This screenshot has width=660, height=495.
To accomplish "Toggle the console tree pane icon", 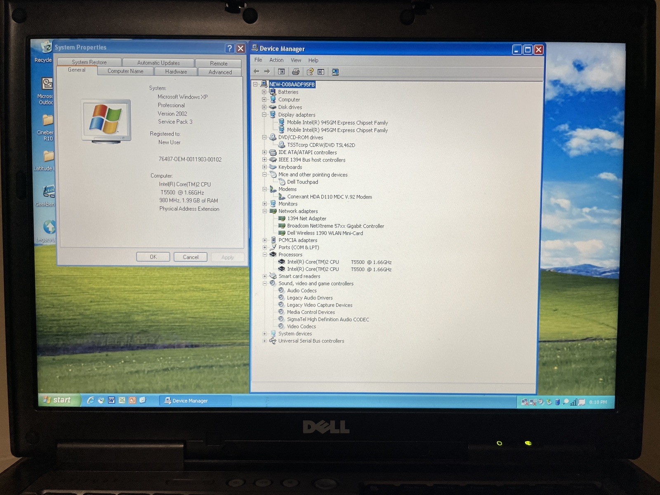I will tap(281, 72).
